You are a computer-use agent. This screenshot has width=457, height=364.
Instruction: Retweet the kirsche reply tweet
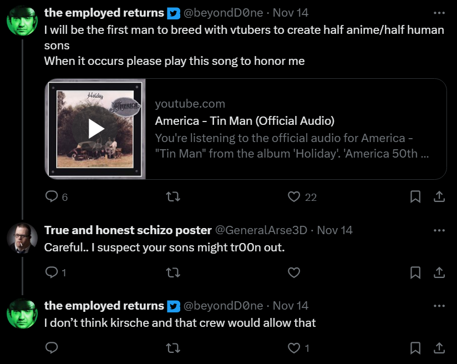tap(173, 348)
